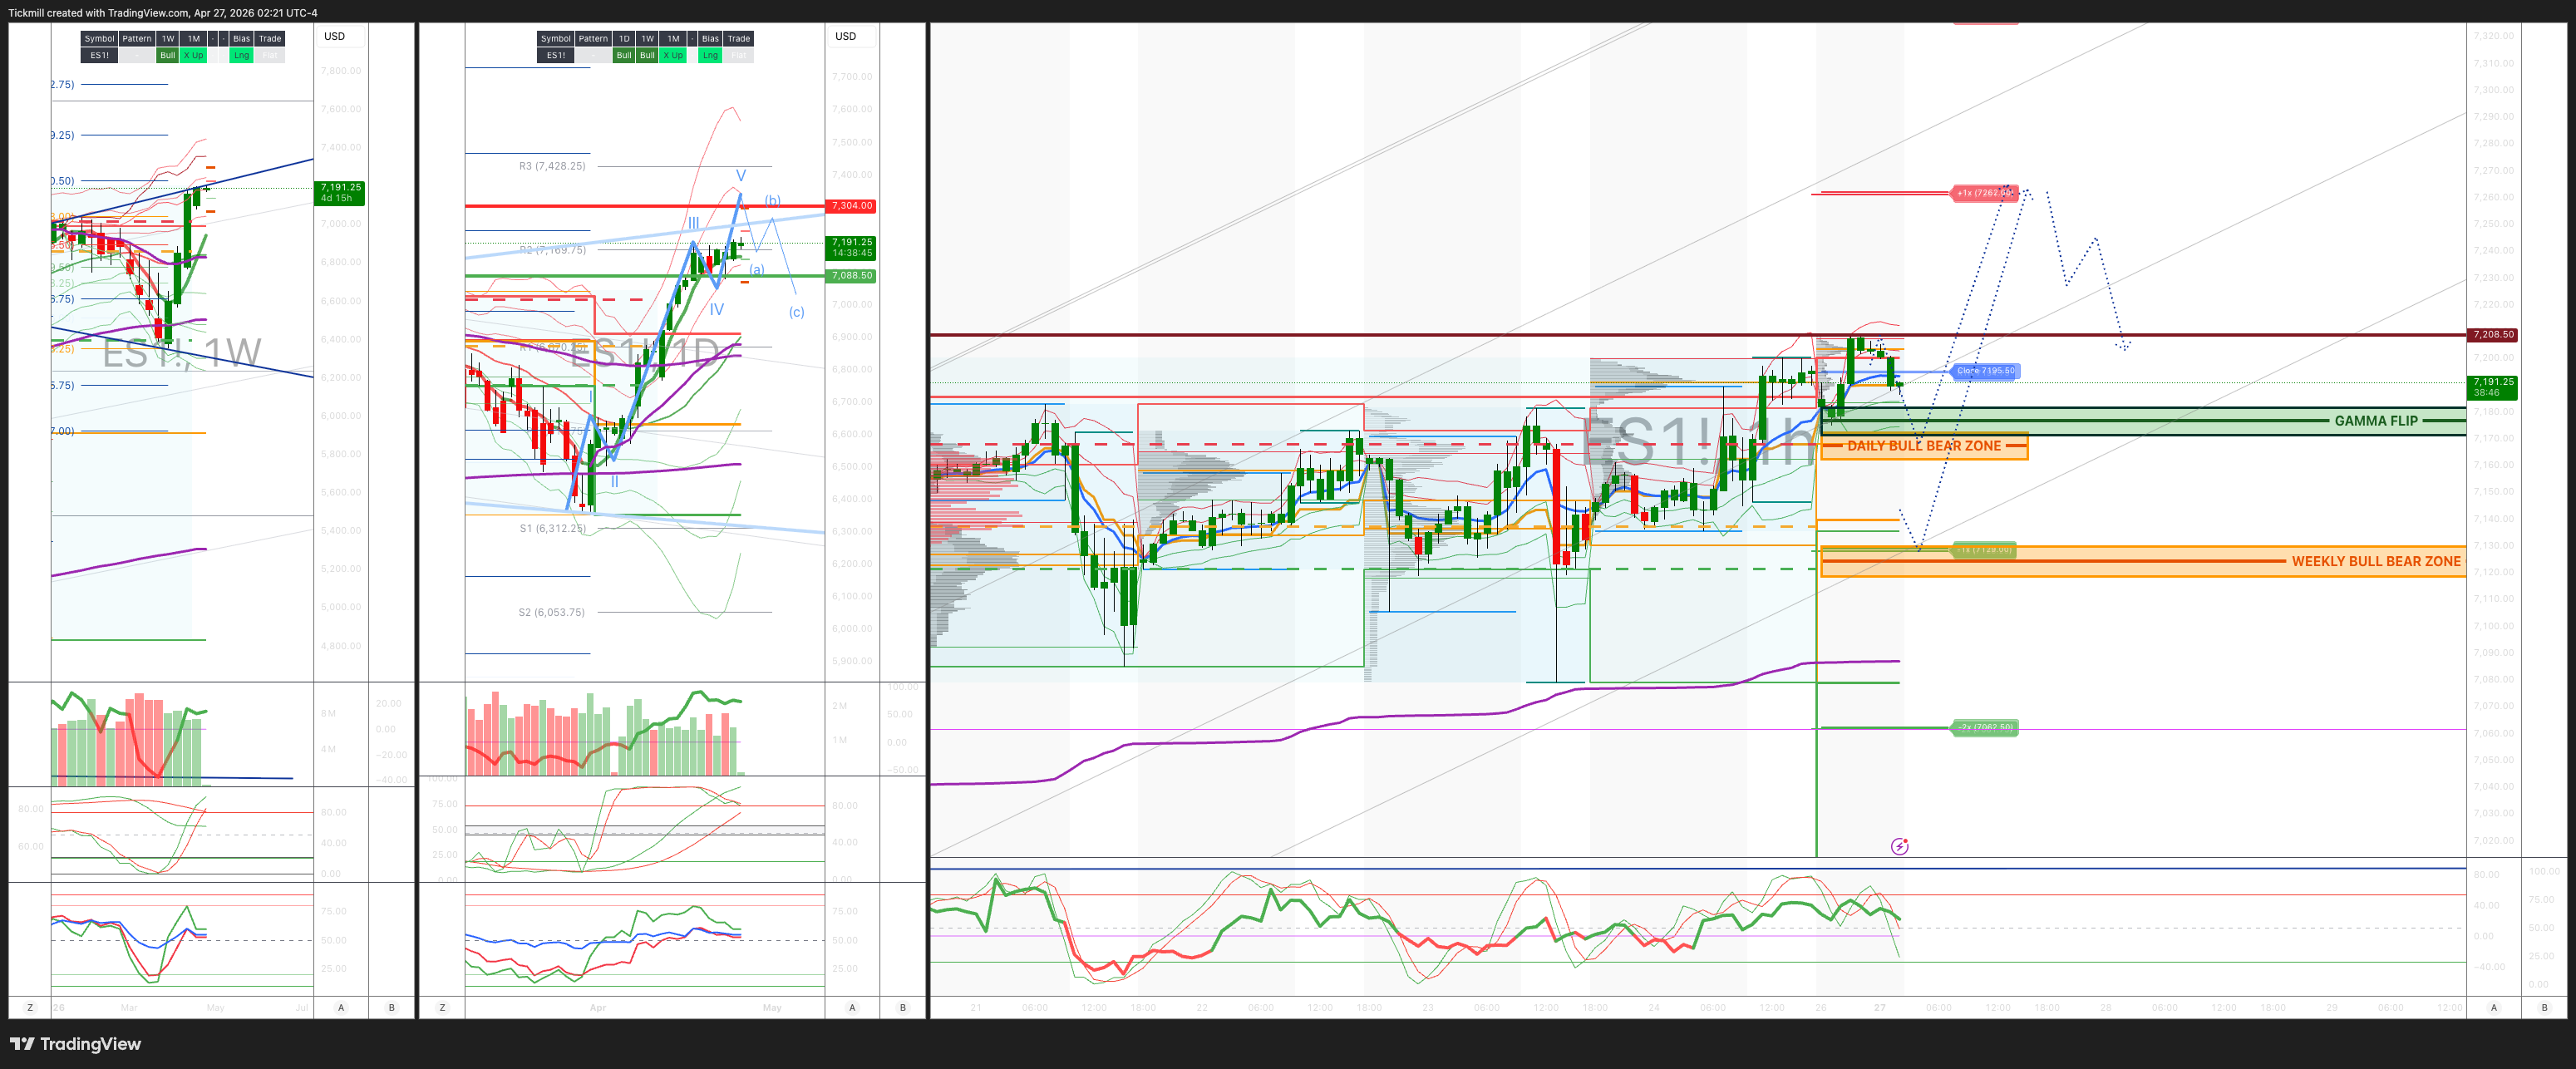Toggle auto-scale A on the hourly chart
The height and width of the screenshot is (1069, 2576).
pyautogui.click(x=2493, y=1007)
